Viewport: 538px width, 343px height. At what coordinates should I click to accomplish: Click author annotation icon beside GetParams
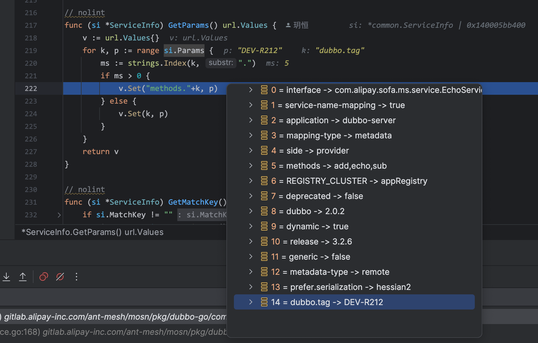pos(288,25)
